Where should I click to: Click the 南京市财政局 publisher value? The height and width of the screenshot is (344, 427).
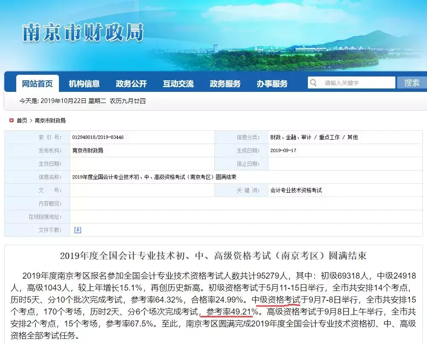pyautogui.click(x=88, y=150)
